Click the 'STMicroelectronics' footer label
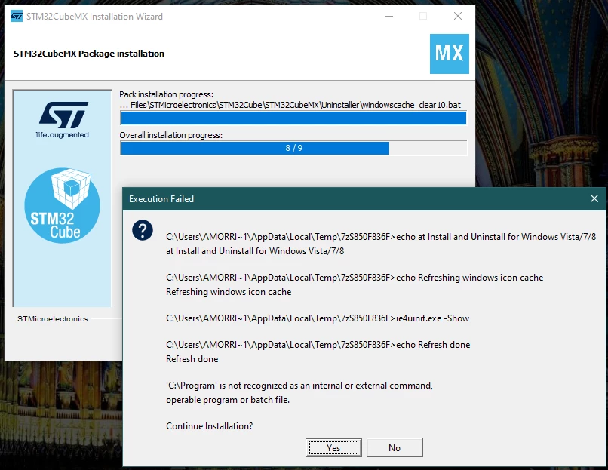Screen dimensions: 608x470 pos(52,319)
